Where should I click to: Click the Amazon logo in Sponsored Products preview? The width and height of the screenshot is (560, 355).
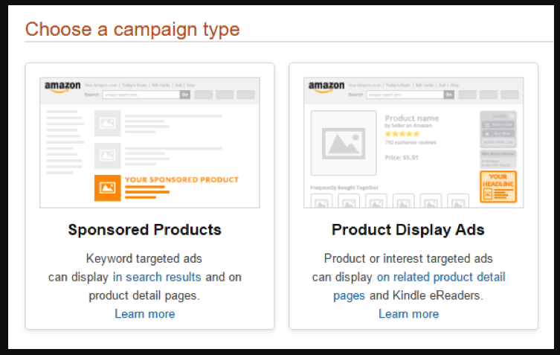point(62,86)
